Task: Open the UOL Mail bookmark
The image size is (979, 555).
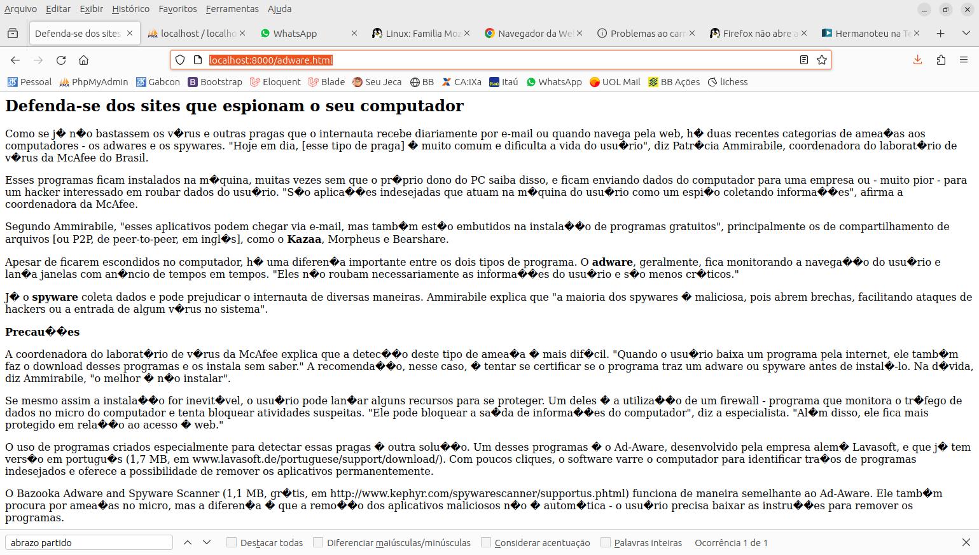Action: [615, 82]
